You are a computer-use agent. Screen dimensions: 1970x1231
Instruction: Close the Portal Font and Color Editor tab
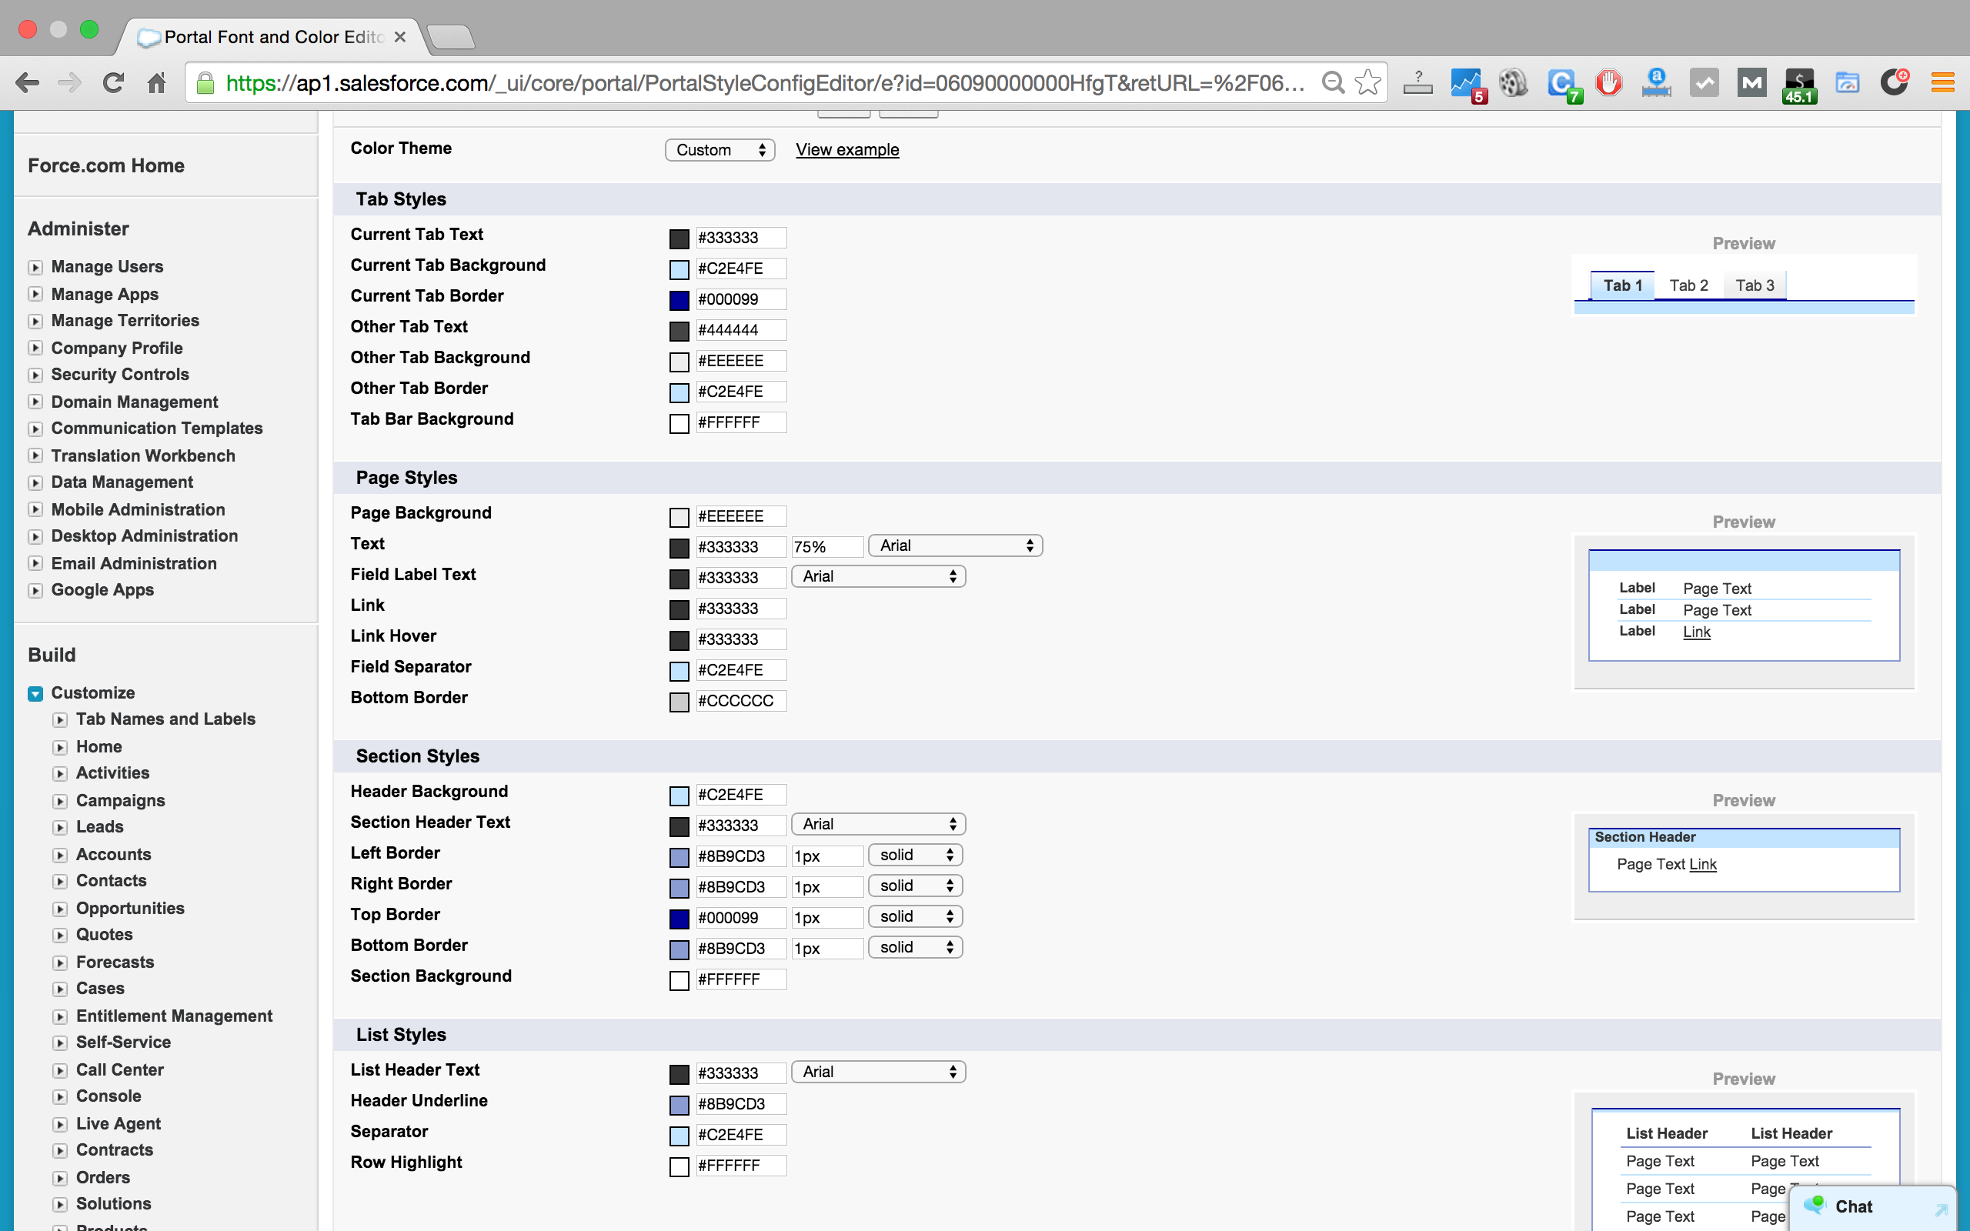(399, 37)
